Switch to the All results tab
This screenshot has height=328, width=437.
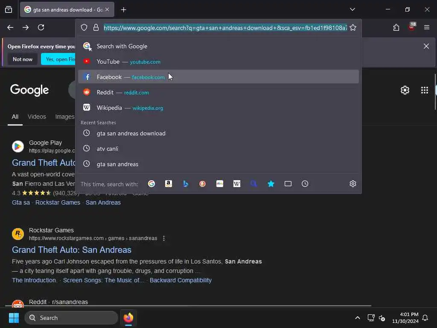(15, 117)
